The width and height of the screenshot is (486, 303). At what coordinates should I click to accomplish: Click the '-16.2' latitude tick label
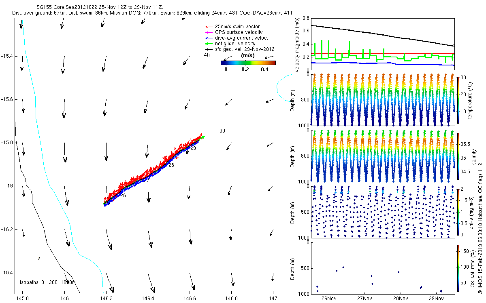coord(7,229)
